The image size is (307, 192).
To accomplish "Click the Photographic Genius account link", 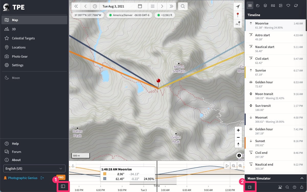I will click(x=23, y=178).
